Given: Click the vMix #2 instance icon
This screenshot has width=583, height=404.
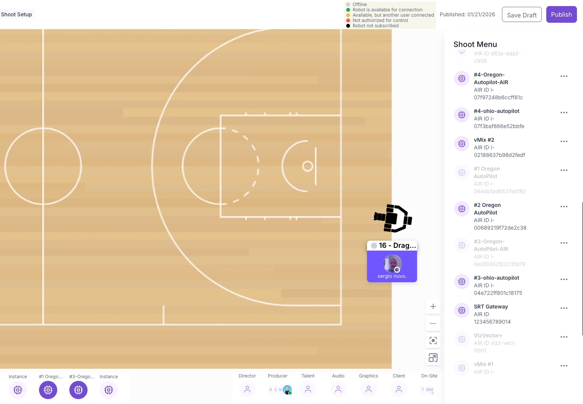Looking at the screenshot, I should [x=462, y=144].
